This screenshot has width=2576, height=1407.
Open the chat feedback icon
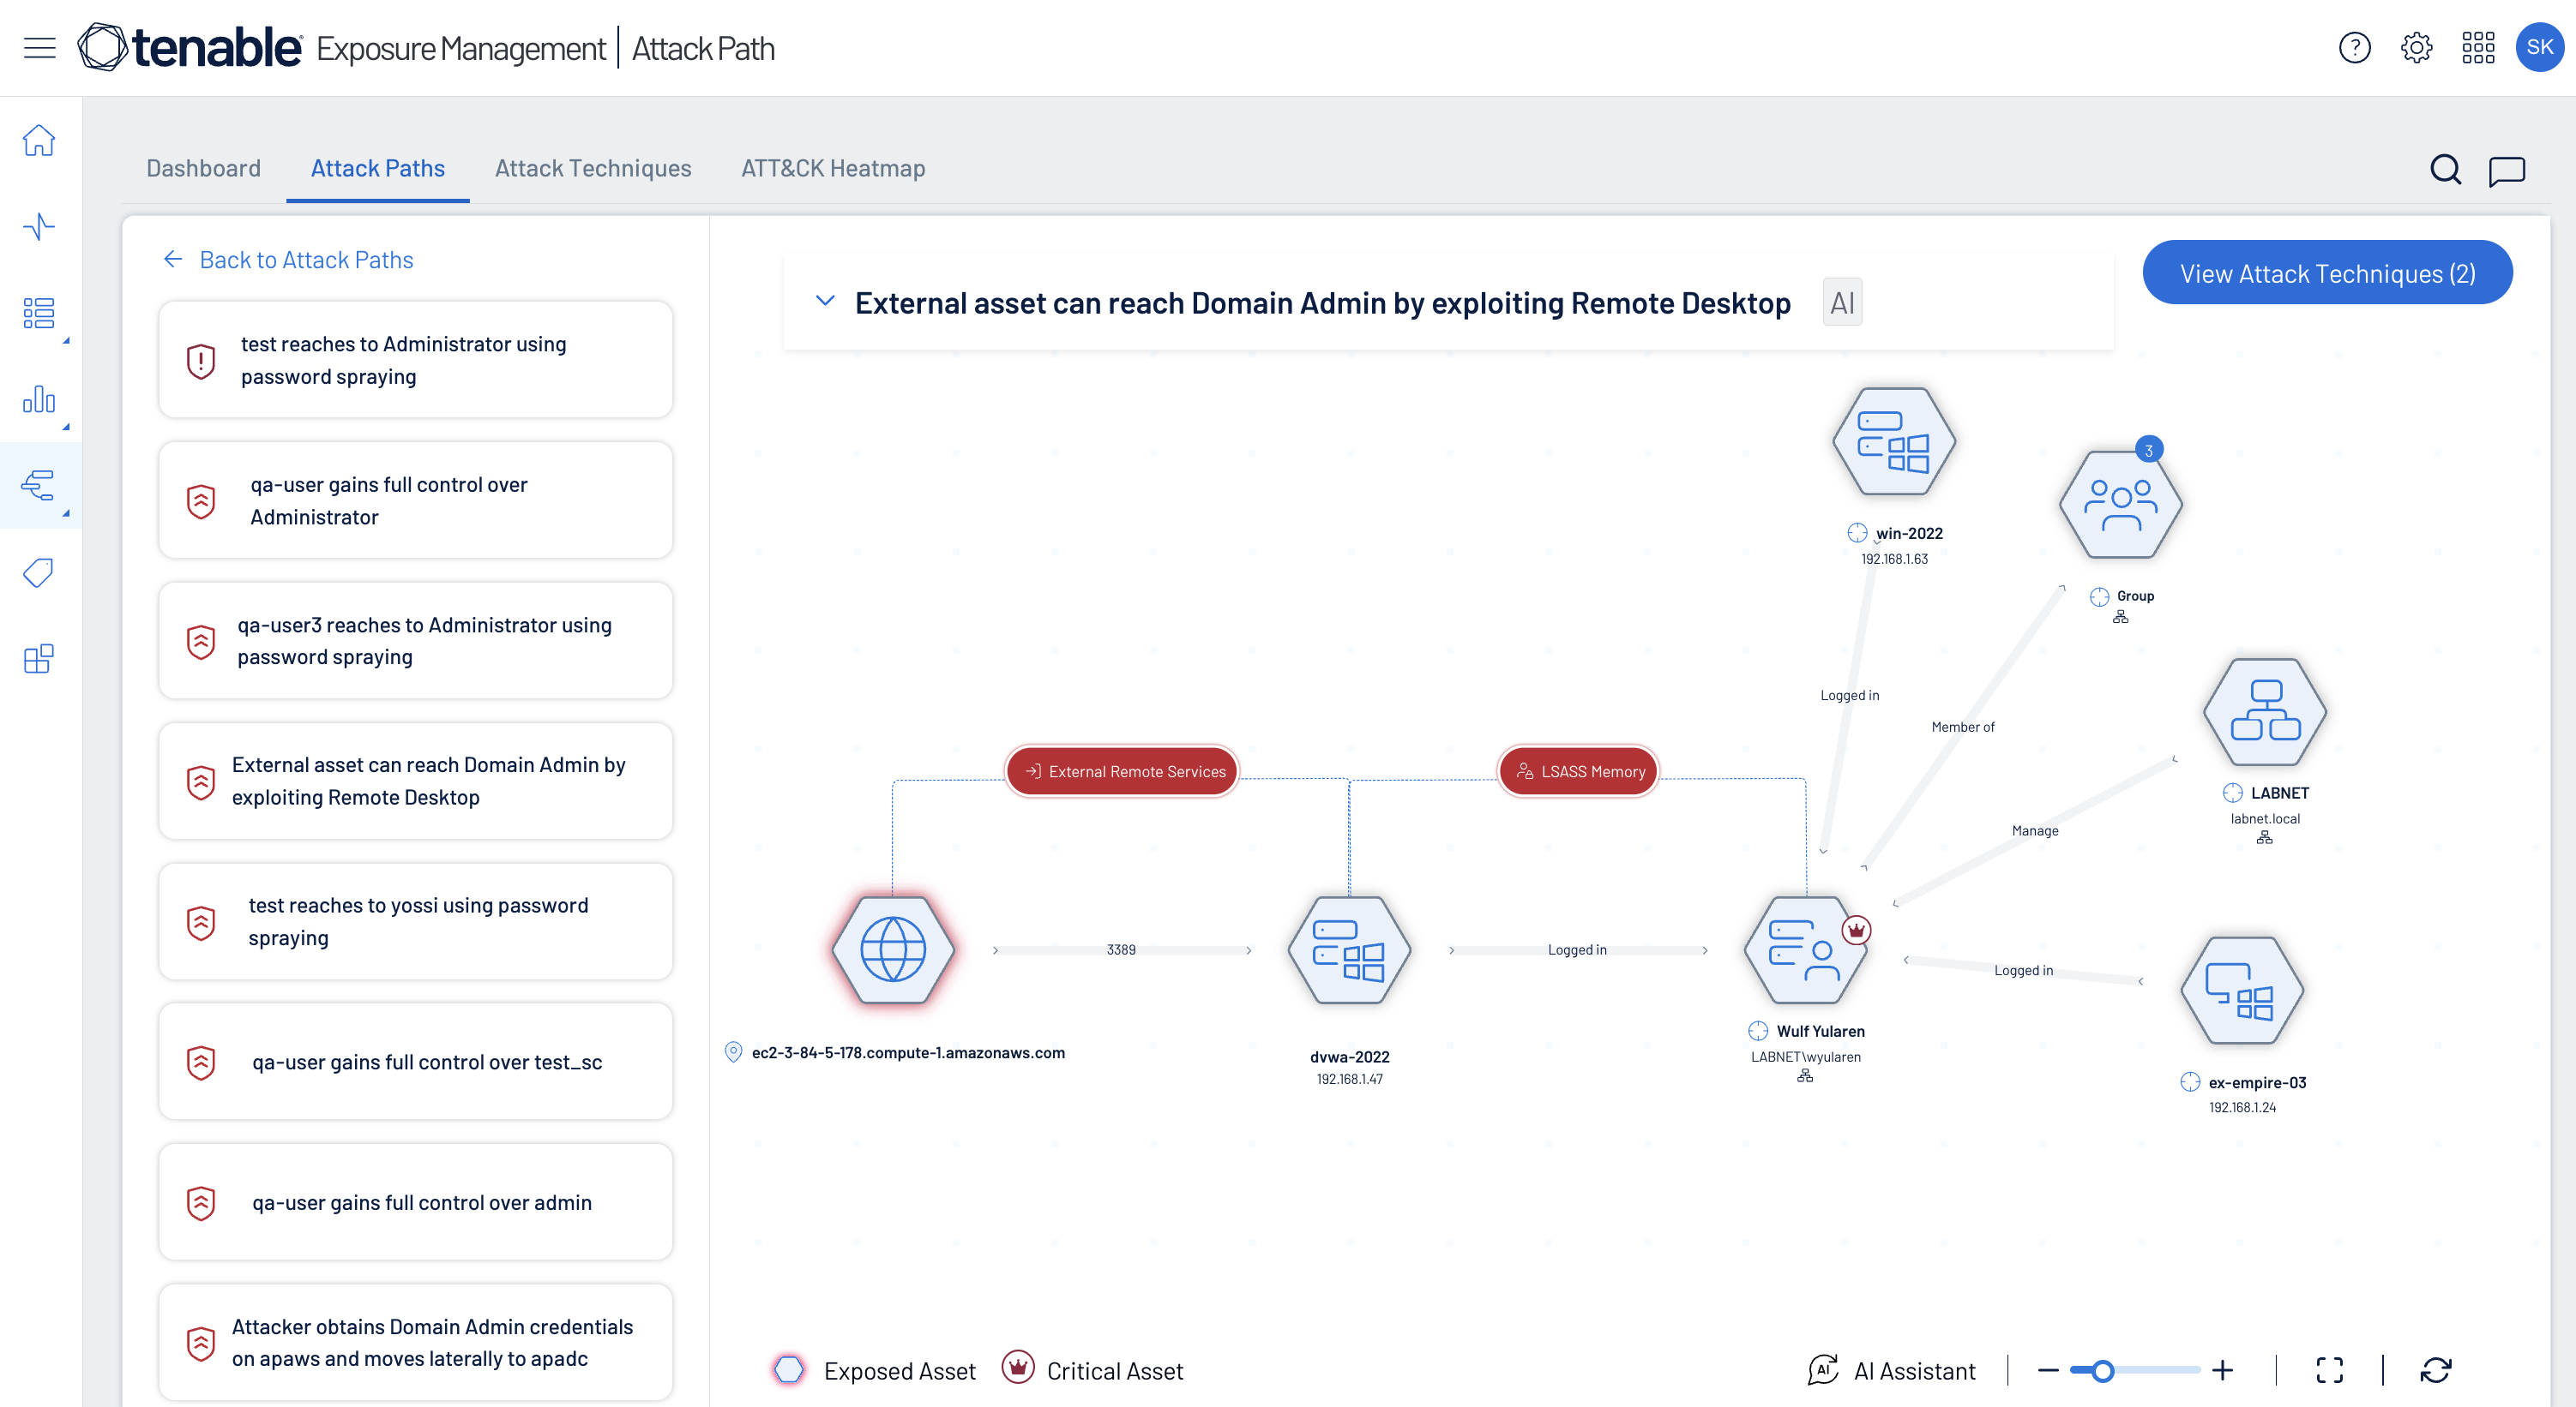pyautogui.click(x=2506, y=171)
